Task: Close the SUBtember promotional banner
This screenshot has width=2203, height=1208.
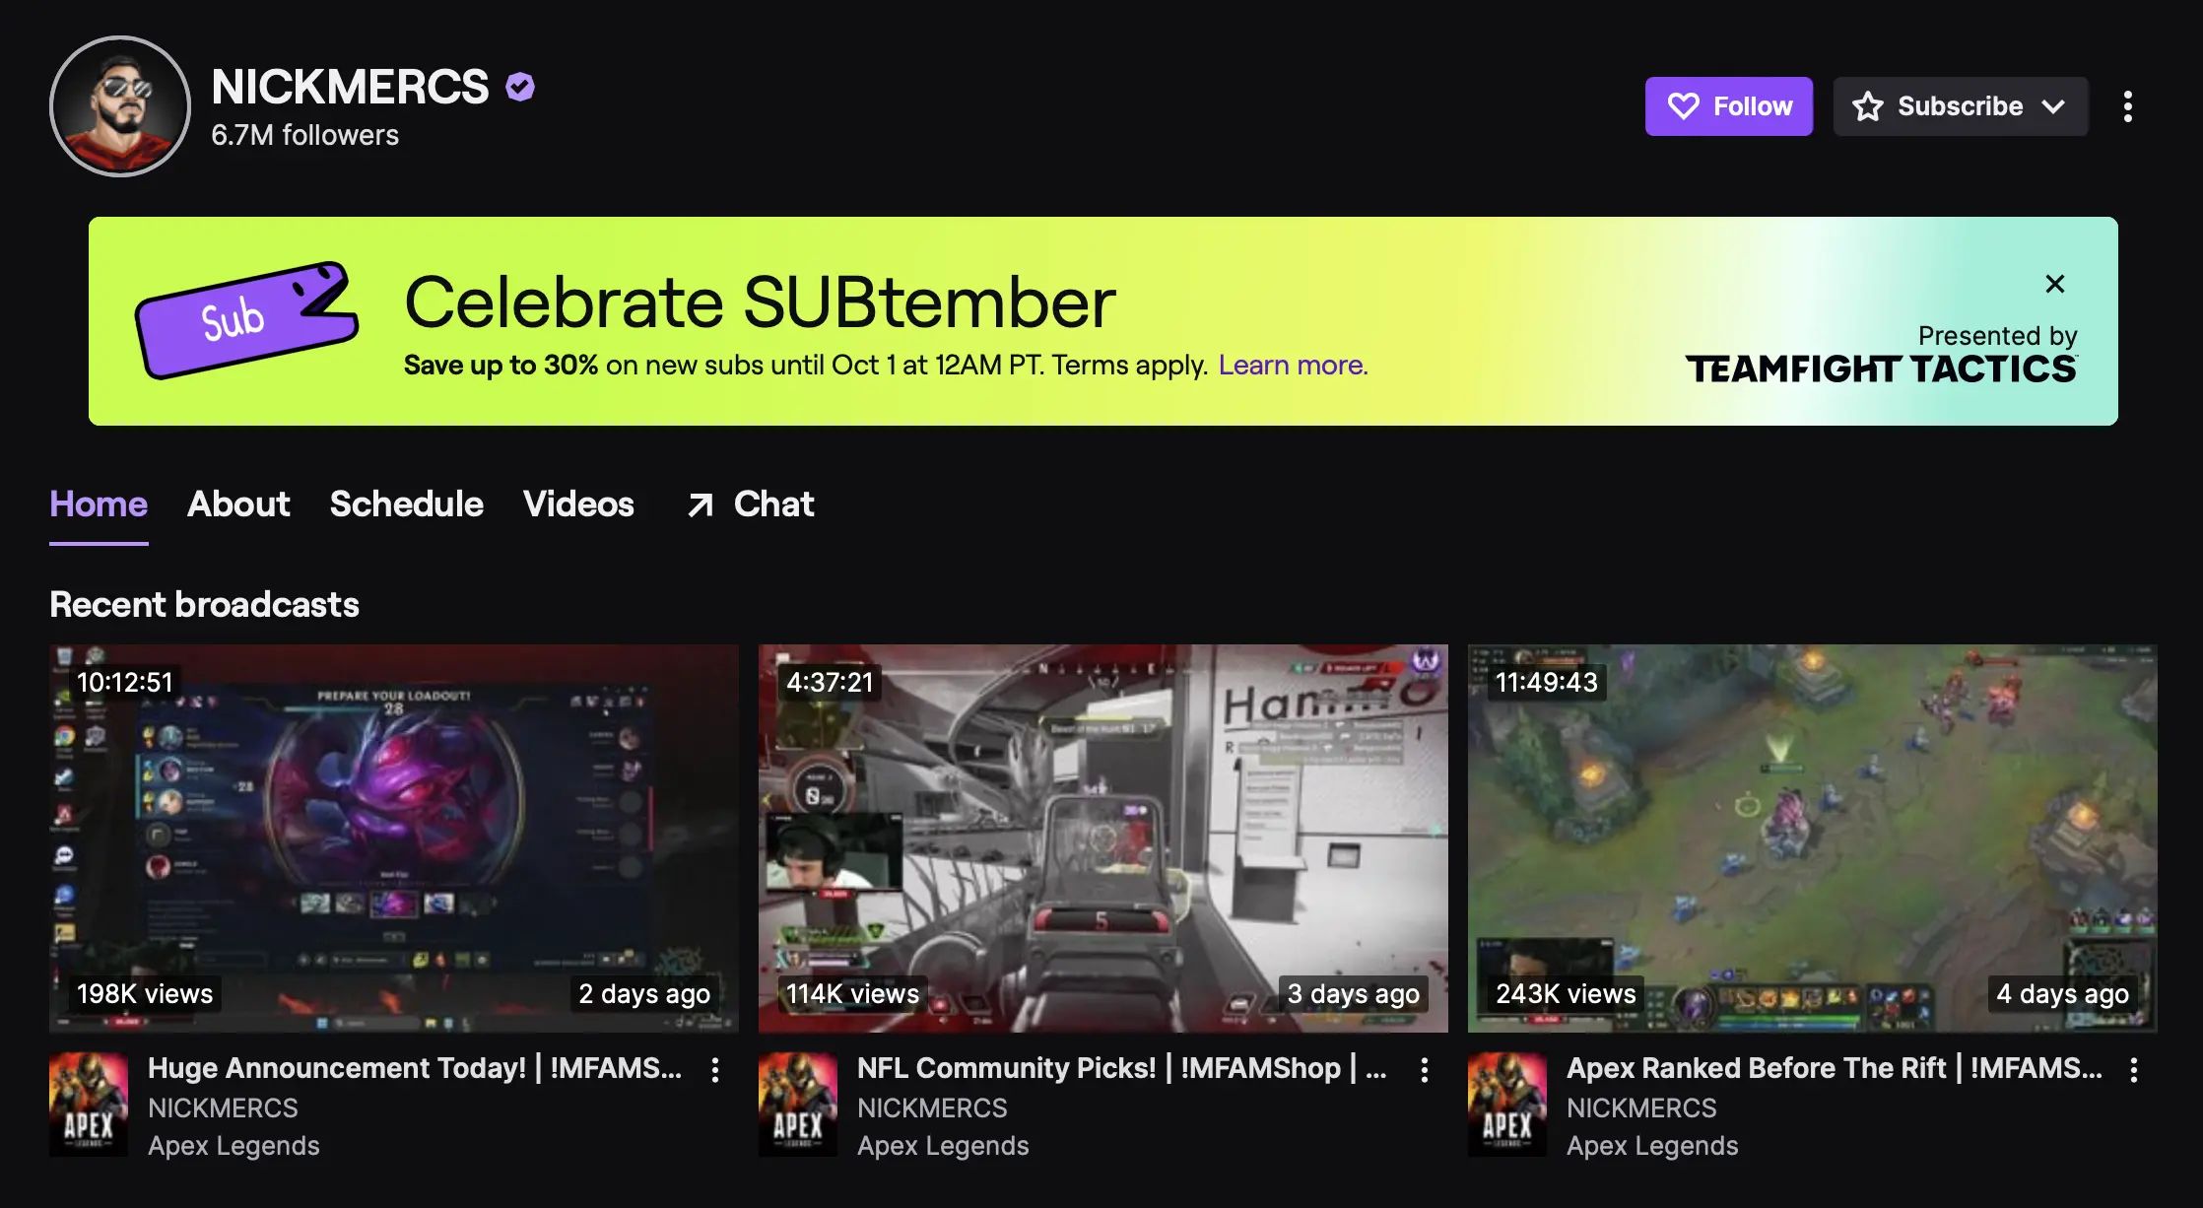Action: [x=2054, y=283]
